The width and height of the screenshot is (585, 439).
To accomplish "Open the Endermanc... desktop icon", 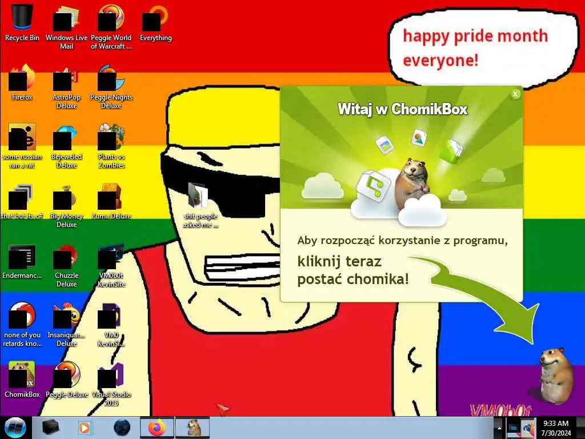I will [22, 261].
